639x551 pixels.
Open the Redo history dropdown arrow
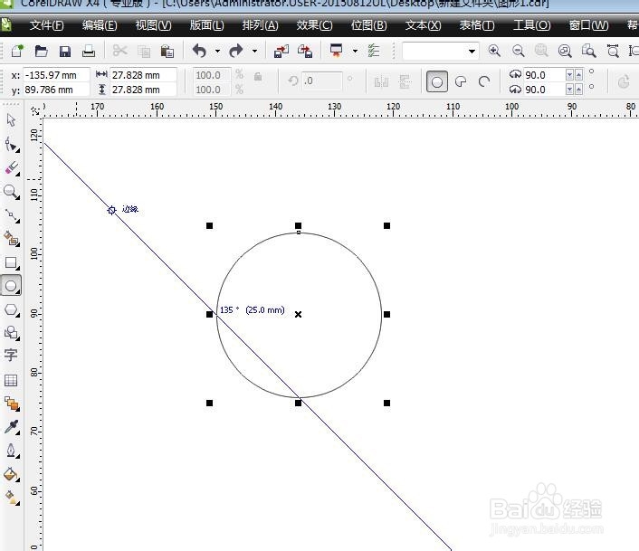tap(254, 52)
